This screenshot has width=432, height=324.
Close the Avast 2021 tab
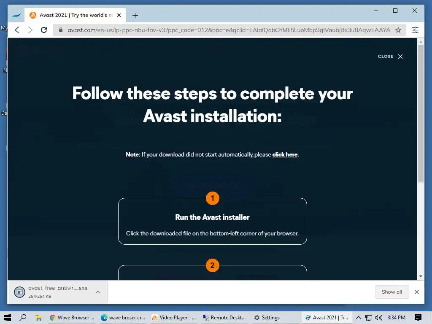tap(119, 15)
